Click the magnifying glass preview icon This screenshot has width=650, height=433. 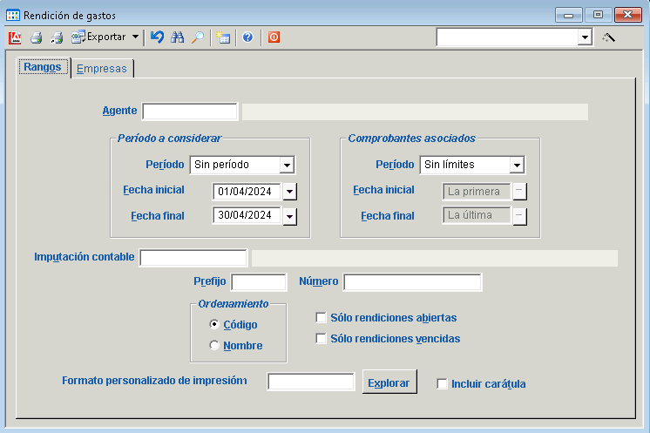[x=198, y=37]
